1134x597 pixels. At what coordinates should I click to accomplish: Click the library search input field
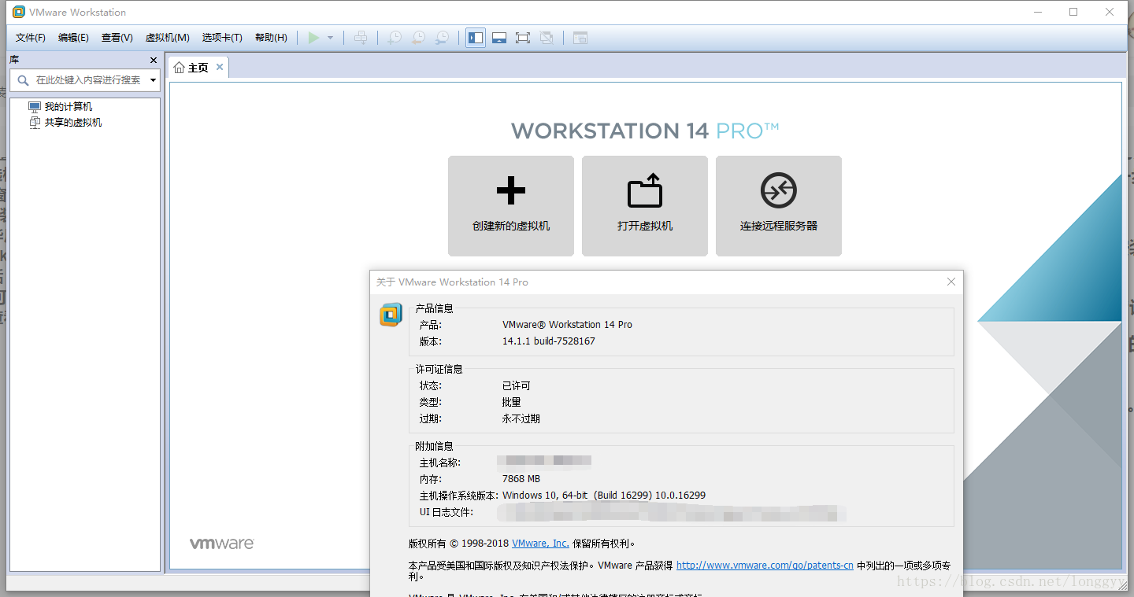(x=85, y=79)
